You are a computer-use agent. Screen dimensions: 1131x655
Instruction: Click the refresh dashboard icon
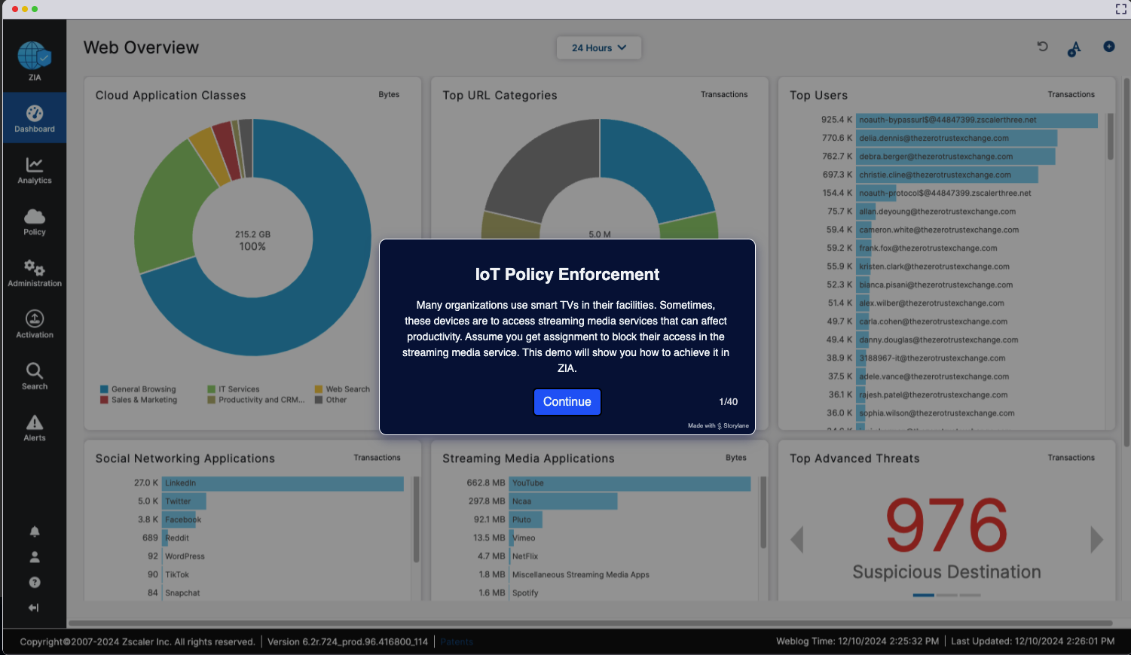1043,47
